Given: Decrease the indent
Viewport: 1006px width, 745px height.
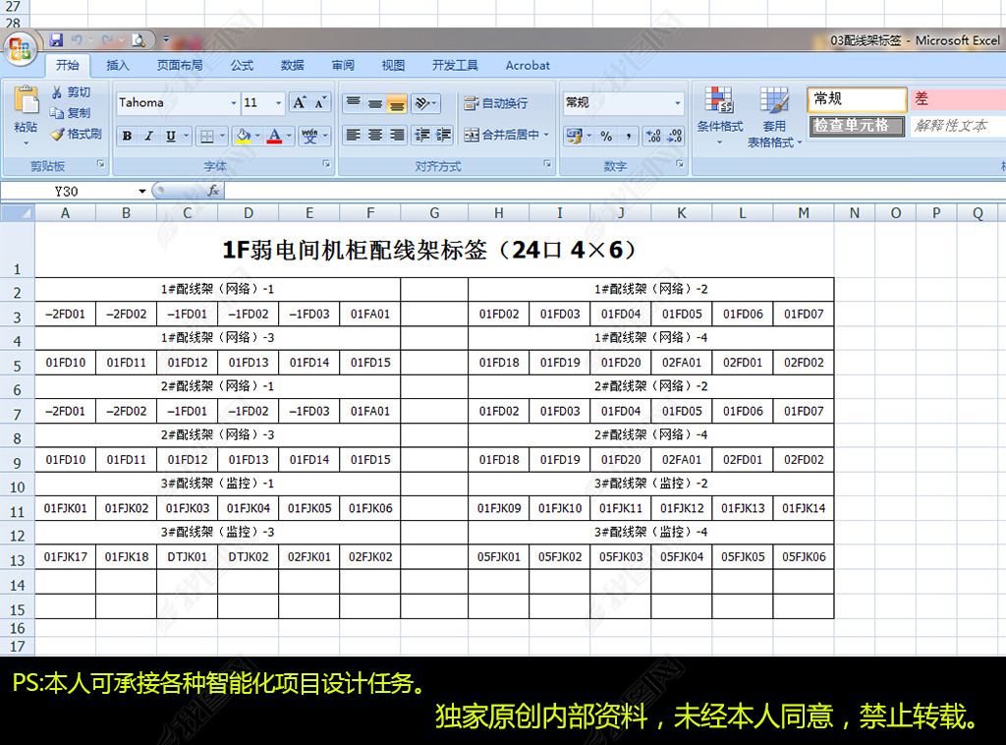Looking at the screenshot, I should pos(422,135).
